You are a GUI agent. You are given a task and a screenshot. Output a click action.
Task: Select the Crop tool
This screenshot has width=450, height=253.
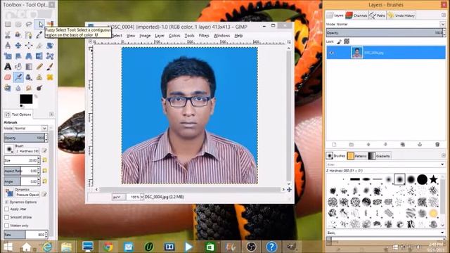[x=39, y=46]
